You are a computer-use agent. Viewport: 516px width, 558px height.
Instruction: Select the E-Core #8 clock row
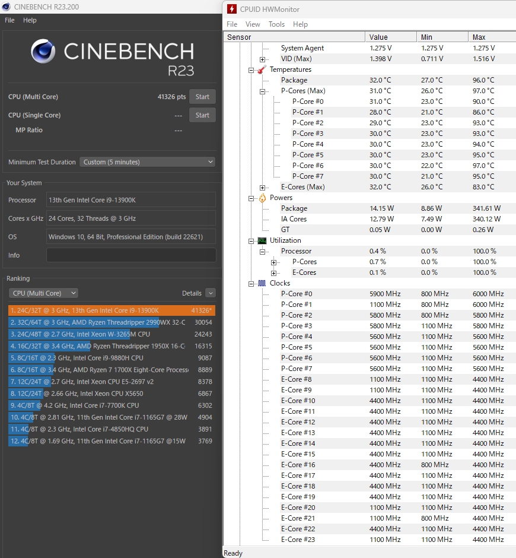click(397, 379)
